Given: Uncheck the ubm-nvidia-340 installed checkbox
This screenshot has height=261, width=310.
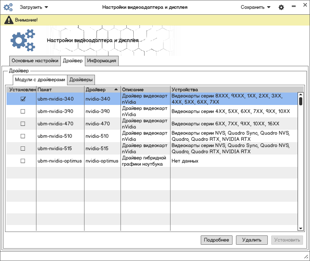Looking at the screenshot, I should point(23,99).
